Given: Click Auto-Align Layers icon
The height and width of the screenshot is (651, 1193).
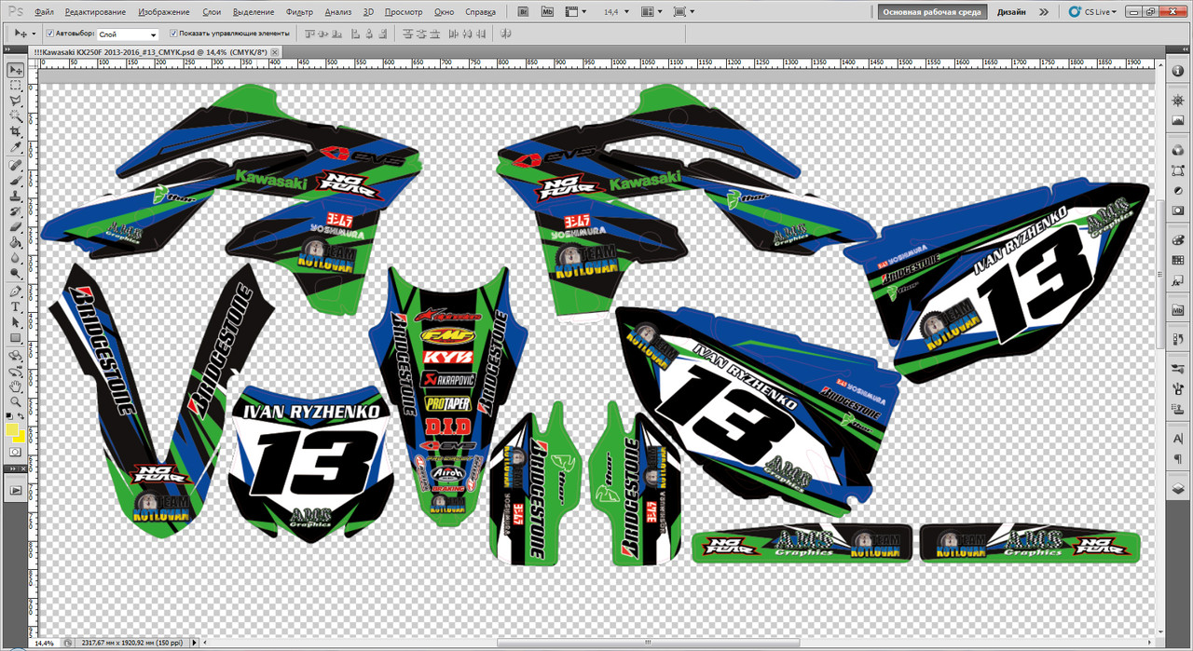Looking at the screenshot, I should tap(506, 34).
